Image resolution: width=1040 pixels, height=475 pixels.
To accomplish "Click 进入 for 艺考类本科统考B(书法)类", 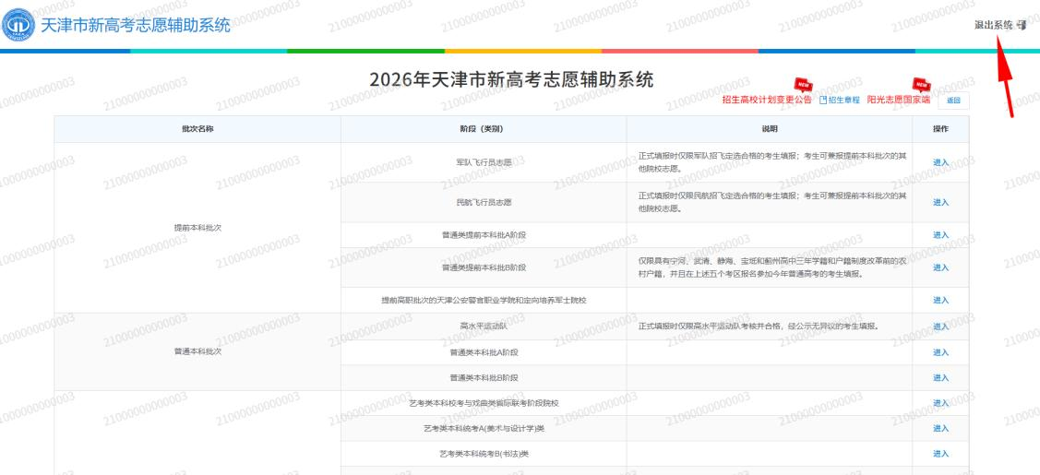I will (940, 454).
